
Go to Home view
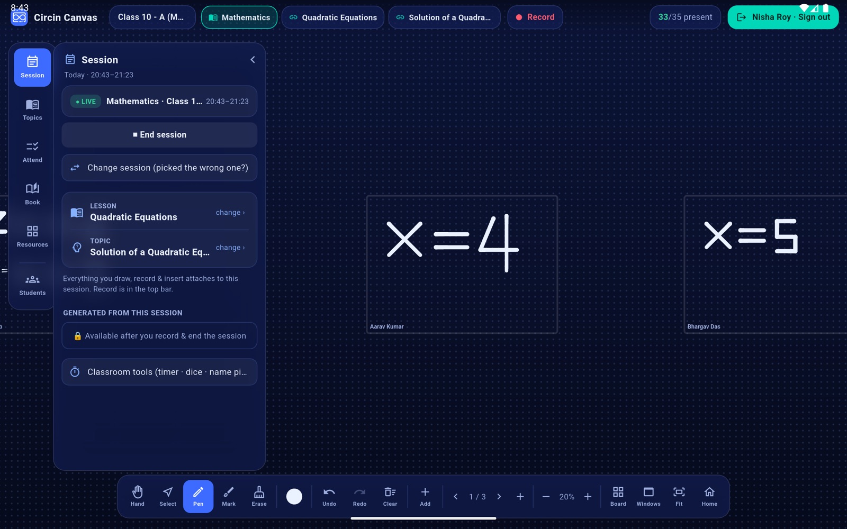(709, 496)
